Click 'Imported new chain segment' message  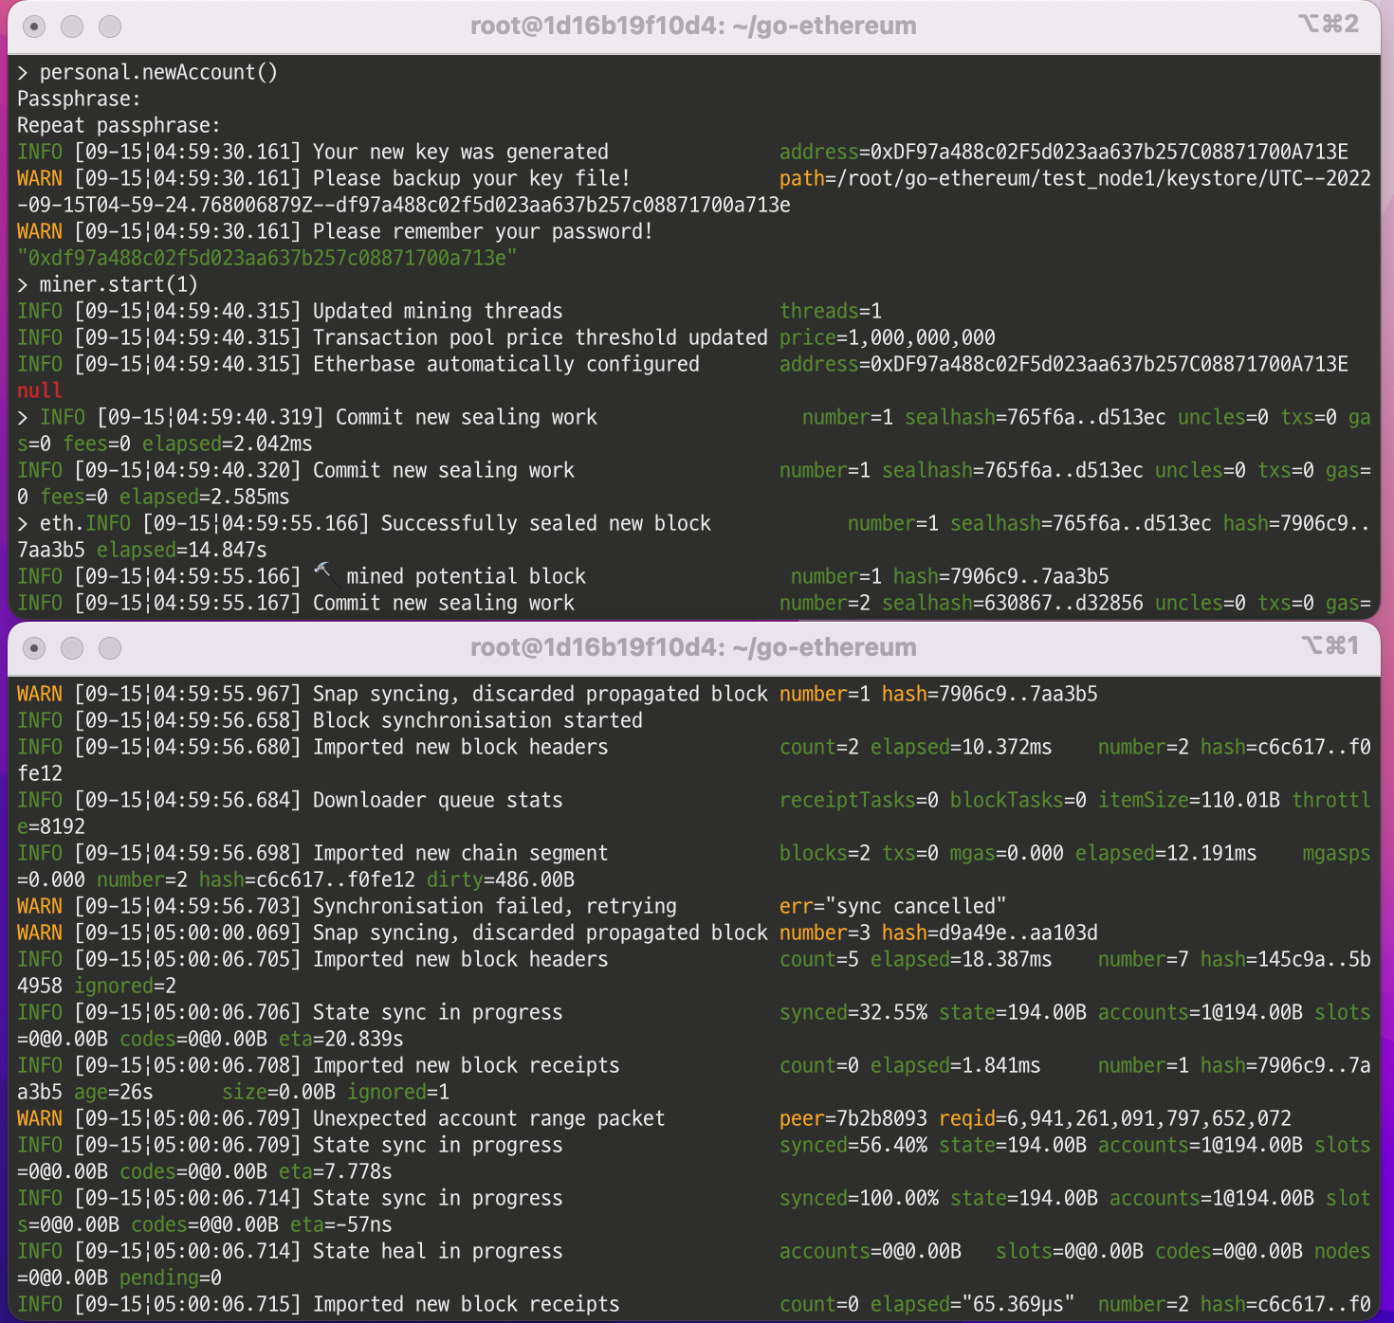tap(461, 853)
